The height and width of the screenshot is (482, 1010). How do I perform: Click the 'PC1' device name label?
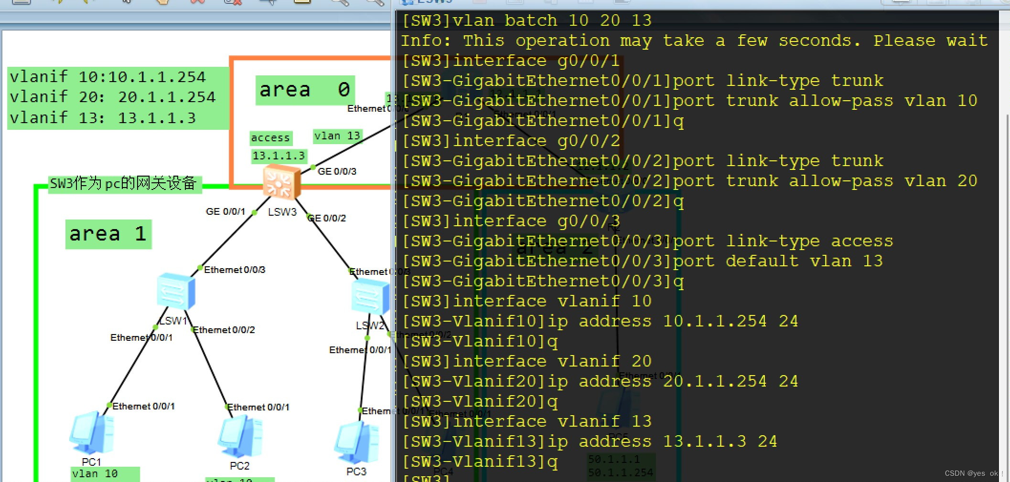click(91, 462)
